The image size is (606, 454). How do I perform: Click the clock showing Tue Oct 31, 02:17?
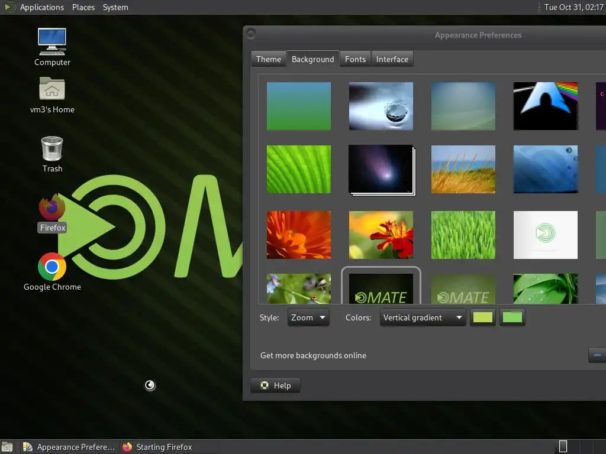coord(573,7)
